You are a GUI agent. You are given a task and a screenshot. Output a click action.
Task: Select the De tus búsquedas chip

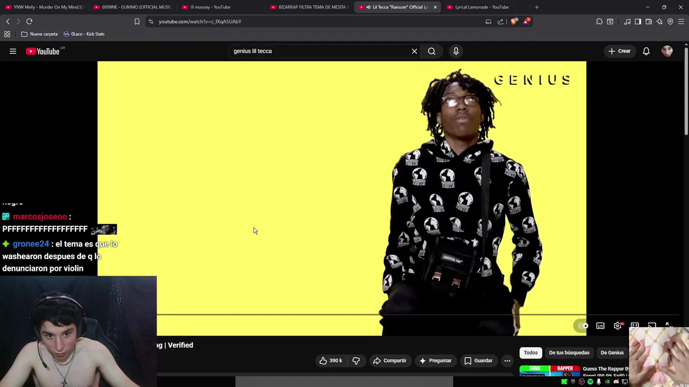tap(569, 353)
